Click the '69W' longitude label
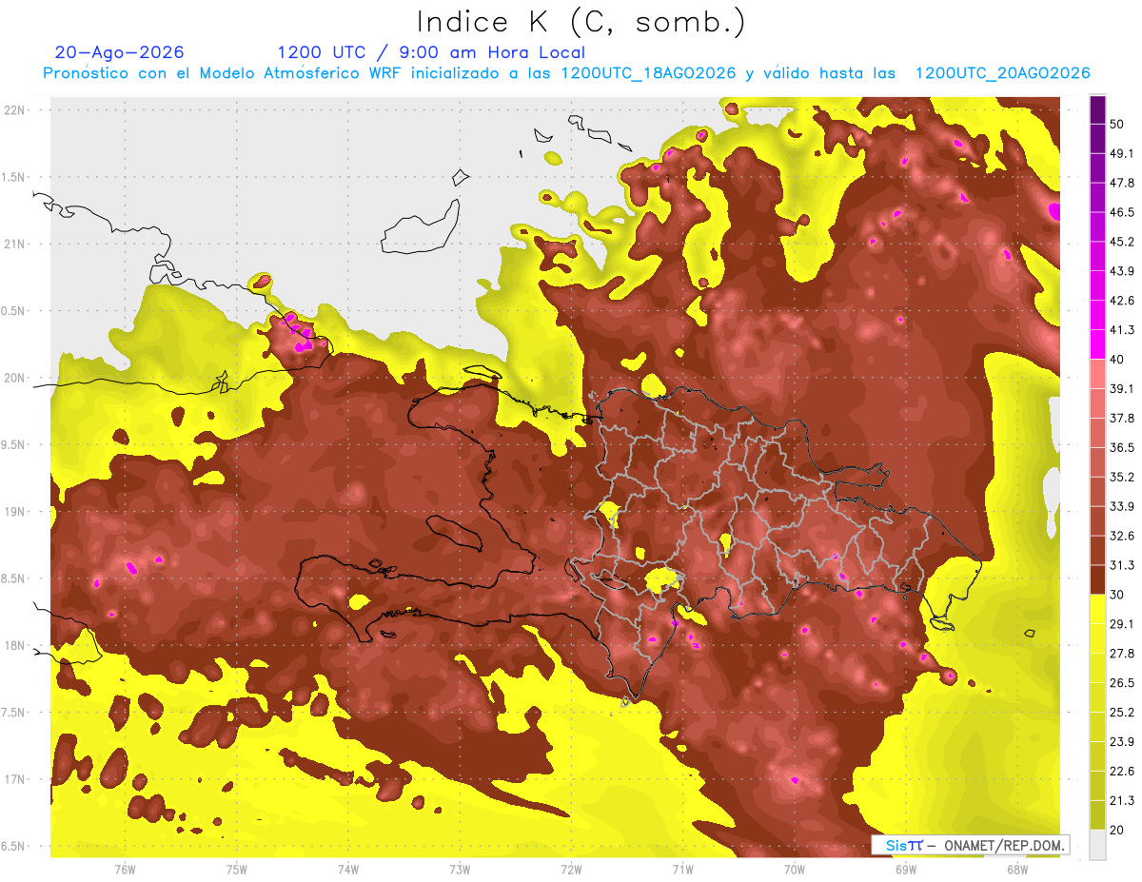Image resolution: width=1142 pixels, height=882 pixels. pos(906,869)
